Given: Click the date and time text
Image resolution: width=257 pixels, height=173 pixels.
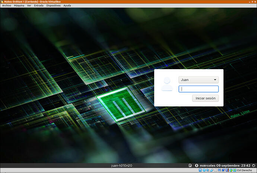Looking at the screenshot, I should tap(225, 166).
